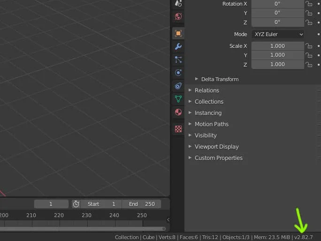Click the Scale Z value field
This screenshot has height=241, width=321.
coord(278,64)
